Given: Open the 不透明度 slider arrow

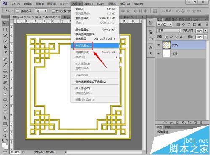Looking at the screenshot, I should (x=205, y=31).
